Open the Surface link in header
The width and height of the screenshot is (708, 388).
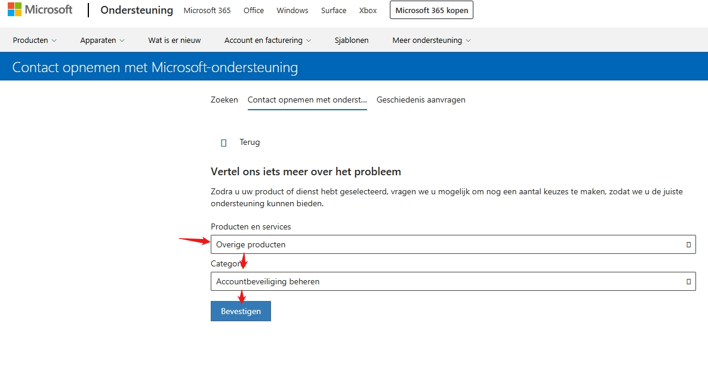point(334,10)
